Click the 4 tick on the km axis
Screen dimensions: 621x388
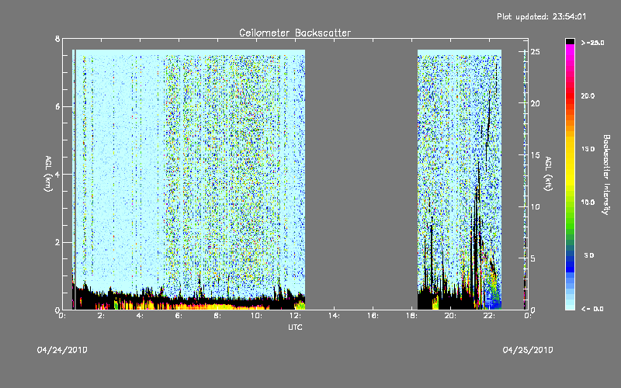[x=57, y=174]
